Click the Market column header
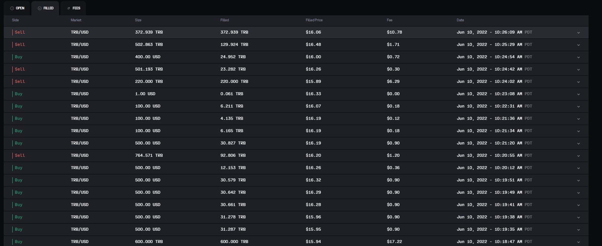602x246 pixels. click(76, 20)
